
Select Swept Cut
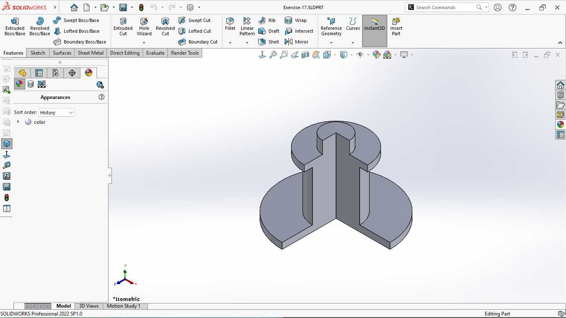pyautogui.click(x=194, y=20)
